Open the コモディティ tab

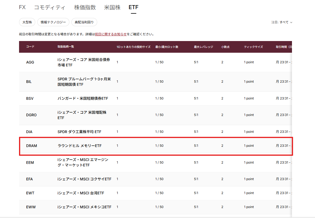(50, 7)
